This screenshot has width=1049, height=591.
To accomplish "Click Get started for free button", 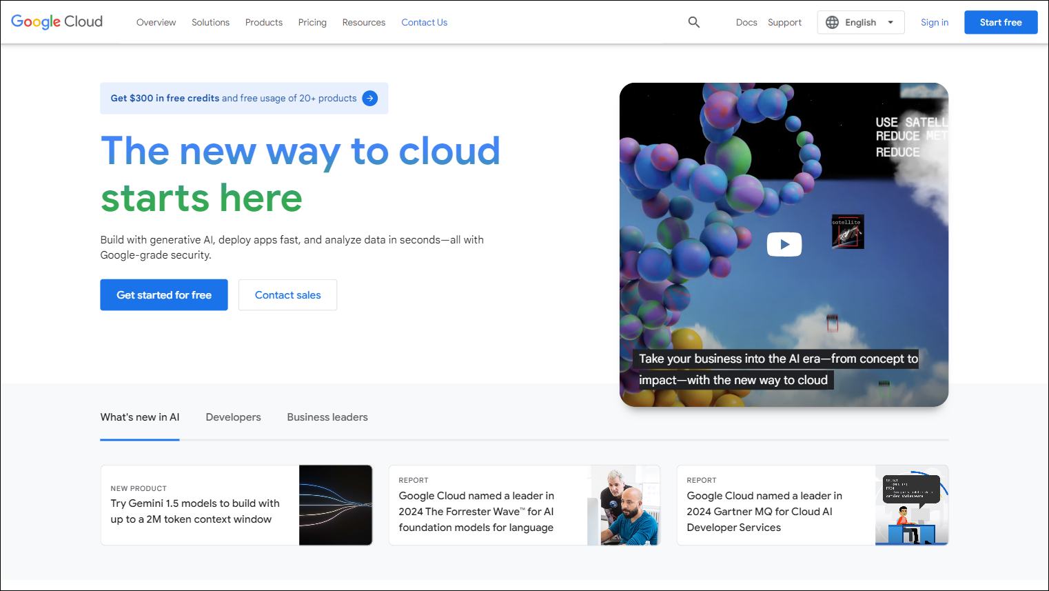I will click(x=164, y=294).
